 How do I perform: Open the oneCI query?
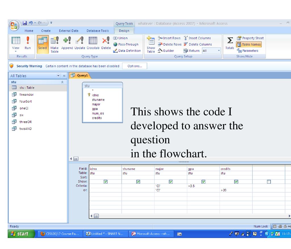pos(24,108)
